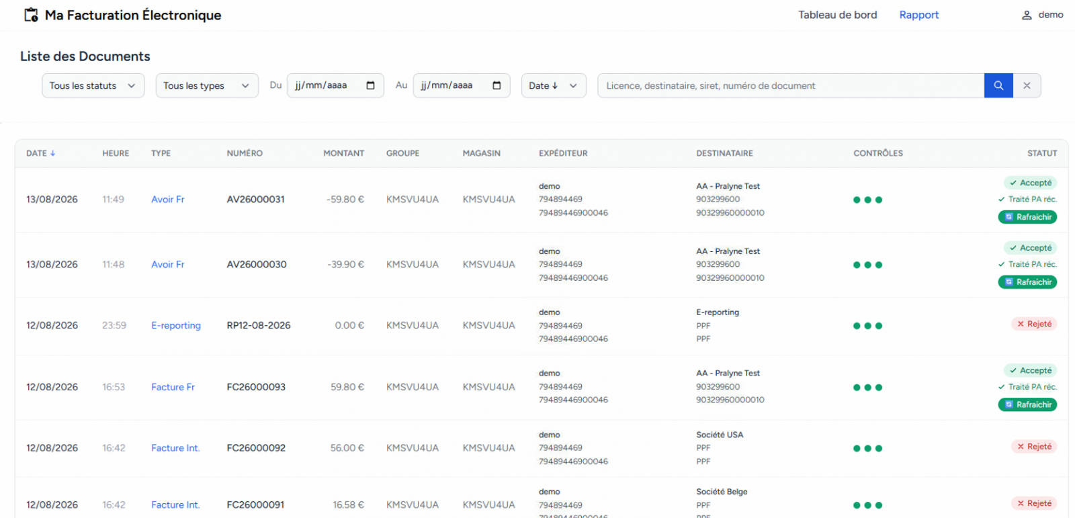Image resolution: width=1075 pixels, height=518 pixels.
Task: Click the NUMÉRO column header
Action: tap(245, 153)
